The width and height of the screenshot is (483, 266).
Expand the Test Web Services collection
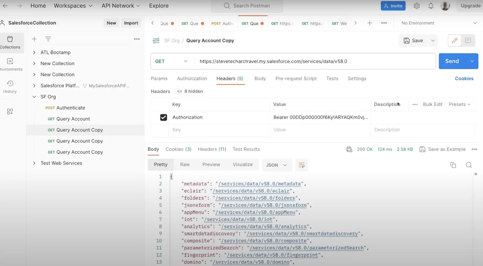[34, 163]
